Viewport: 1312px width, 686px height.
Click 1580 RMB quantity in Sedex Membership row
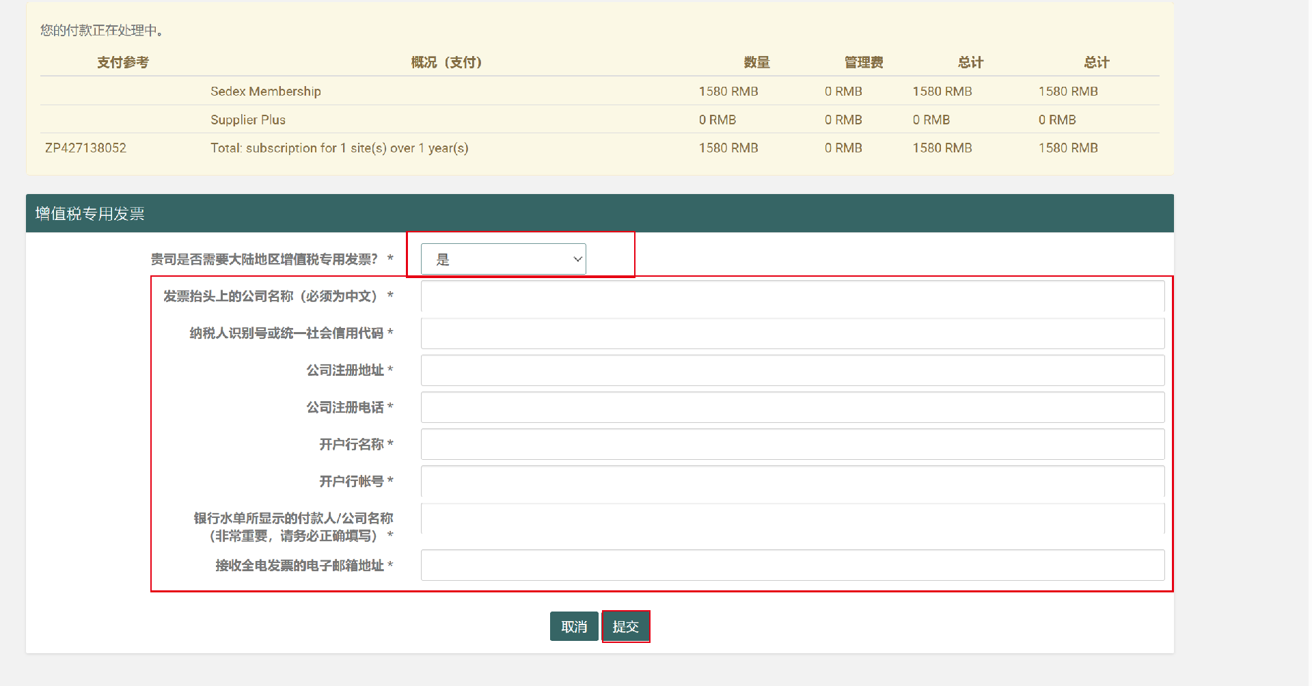point(728,92)
